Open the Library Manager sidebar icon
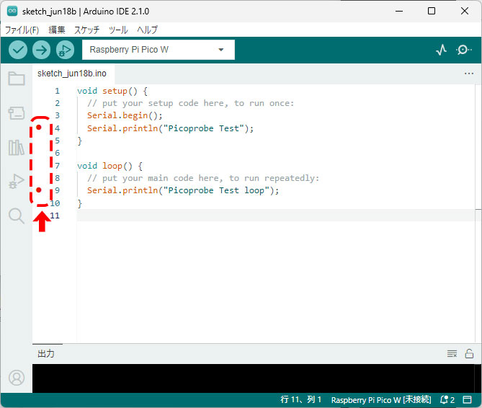Viewport: 482px width, 408px height. click(x=17, y=147)
